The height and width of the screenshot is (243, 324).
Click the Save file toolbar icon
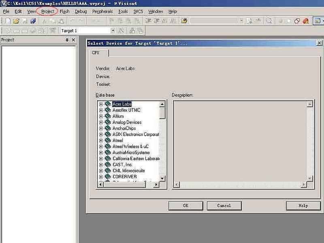coord(25,21)
